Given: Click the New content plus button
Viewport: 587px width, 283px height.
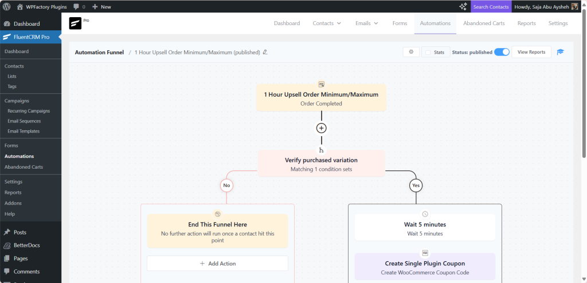Looking at the screenshot, I should [x=101, y=7].
